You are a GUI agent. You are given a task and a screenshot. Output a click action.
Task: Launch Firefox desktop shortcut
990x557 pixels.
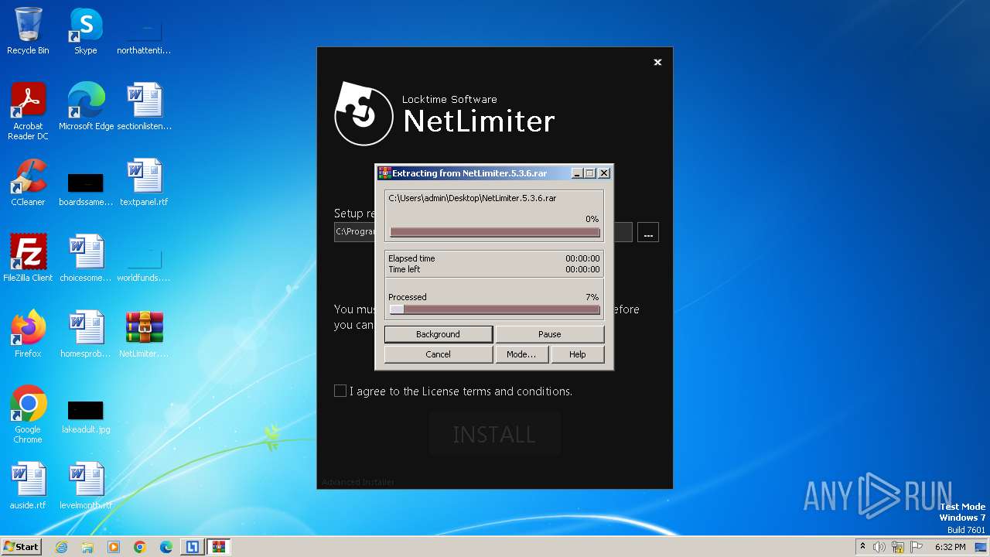coord(28,333)
